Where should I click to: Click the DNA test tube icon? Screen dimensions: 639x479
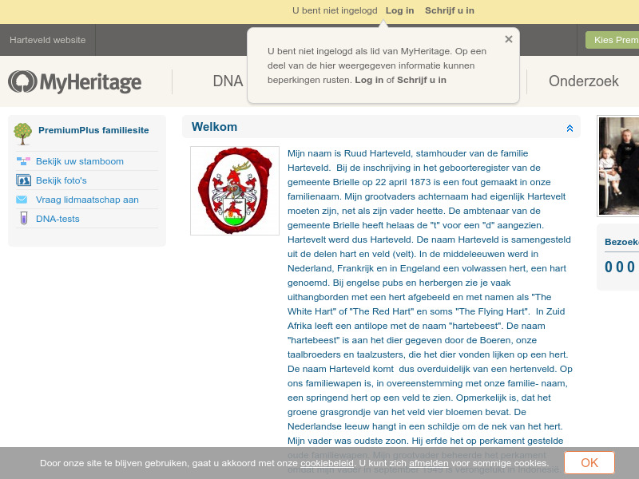tap(24, 219)
